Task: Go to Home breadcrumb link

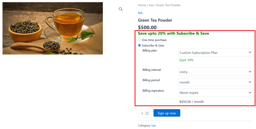Action: pyautogui.click(x=142, y=5)
